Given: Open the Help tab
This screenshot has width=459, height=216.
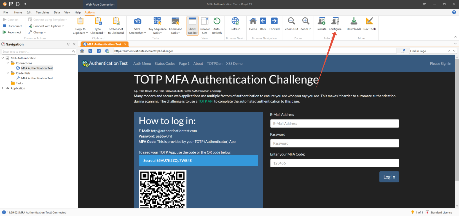Looking at the screenshot, I should [x=78, y=12].
